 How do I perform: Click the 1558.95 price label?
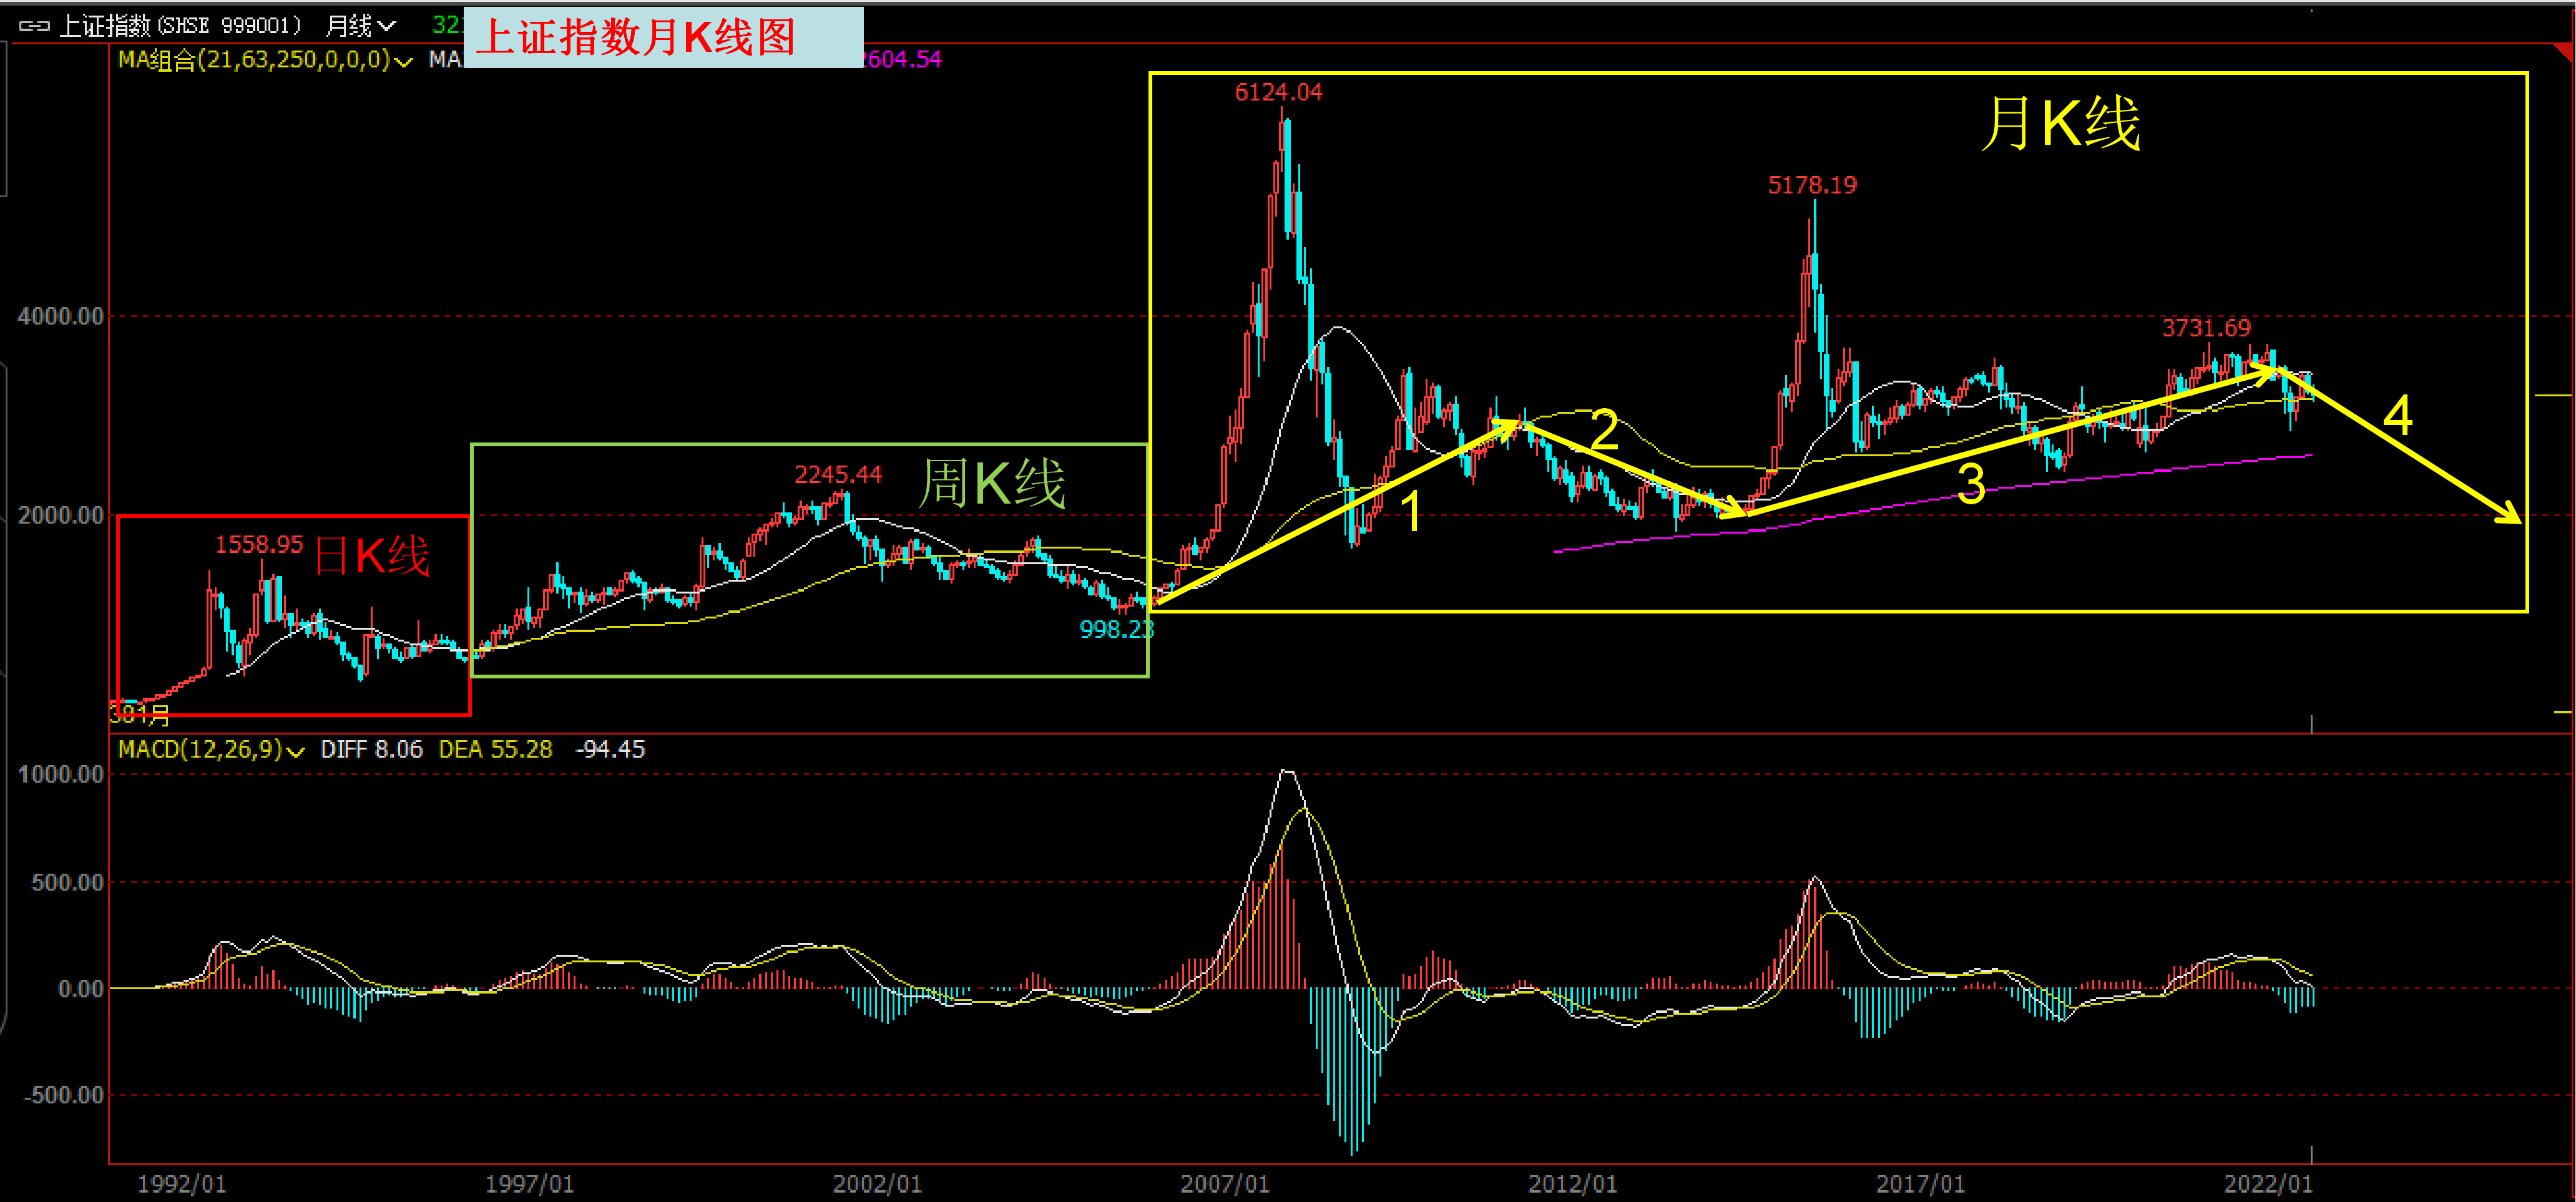click(259, 545)
